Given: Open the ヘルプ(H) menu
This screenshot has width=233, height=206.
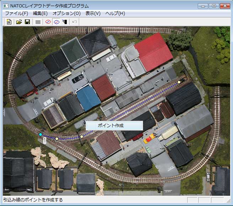Looking at the screenshot, I should coord(115,13).
